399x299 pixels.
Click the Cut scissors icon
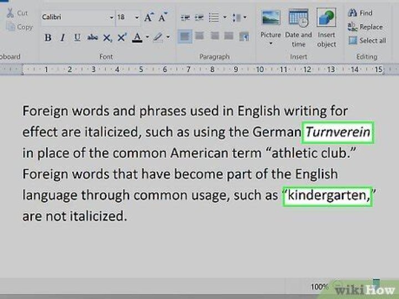coord(10,13)
